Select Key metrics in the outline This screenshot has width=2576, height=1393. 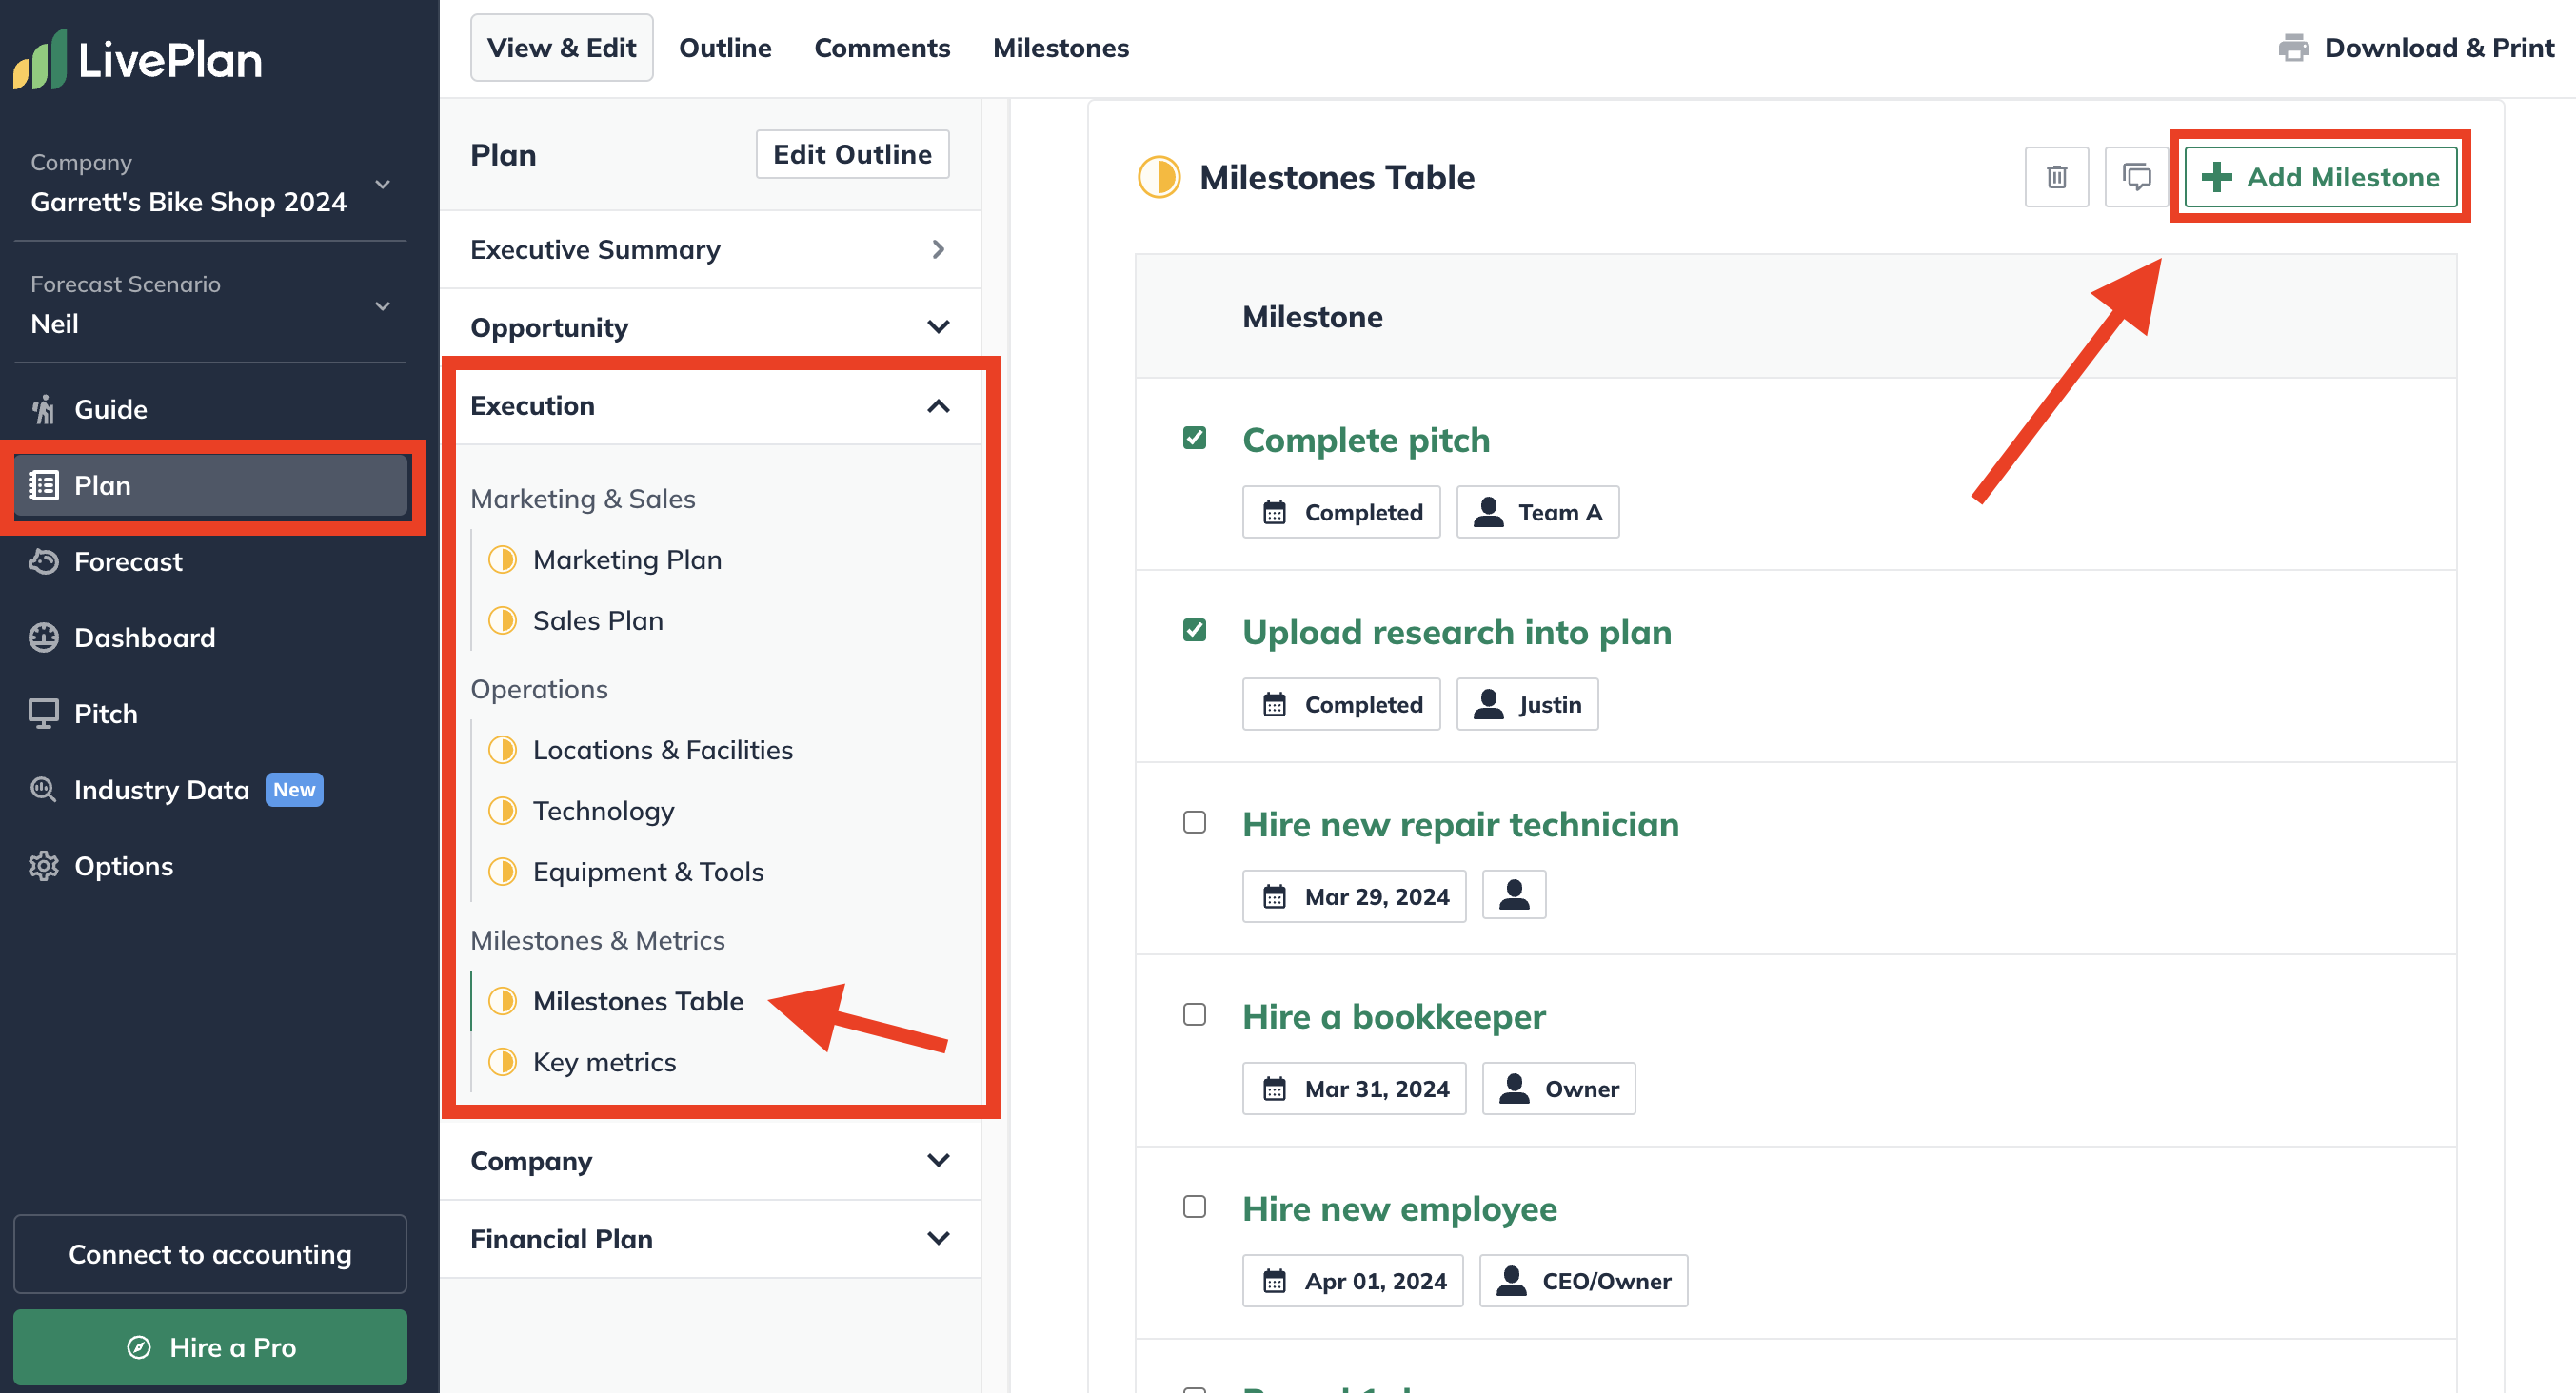(604, 1061)
